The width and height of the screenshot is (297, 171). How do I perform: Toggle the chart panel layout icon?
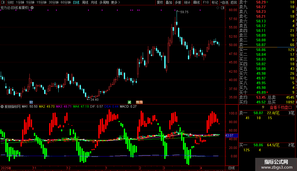click(223, 8)
